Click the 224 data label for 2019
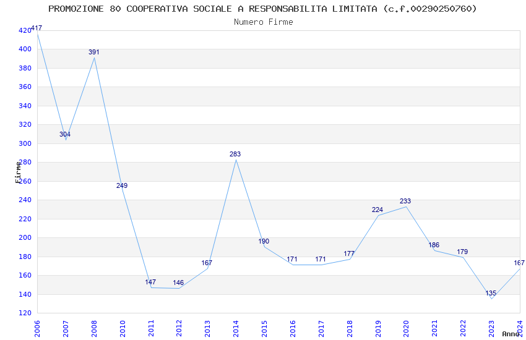This screenshot has height=340, width=526. point(377,210)
